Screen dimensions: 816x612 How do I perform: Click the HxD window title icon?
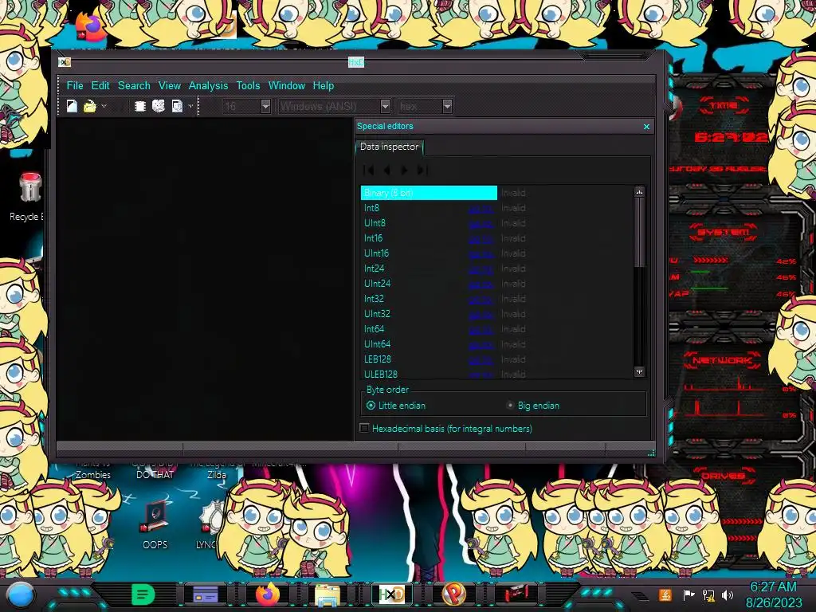click(x=65, y=62)
